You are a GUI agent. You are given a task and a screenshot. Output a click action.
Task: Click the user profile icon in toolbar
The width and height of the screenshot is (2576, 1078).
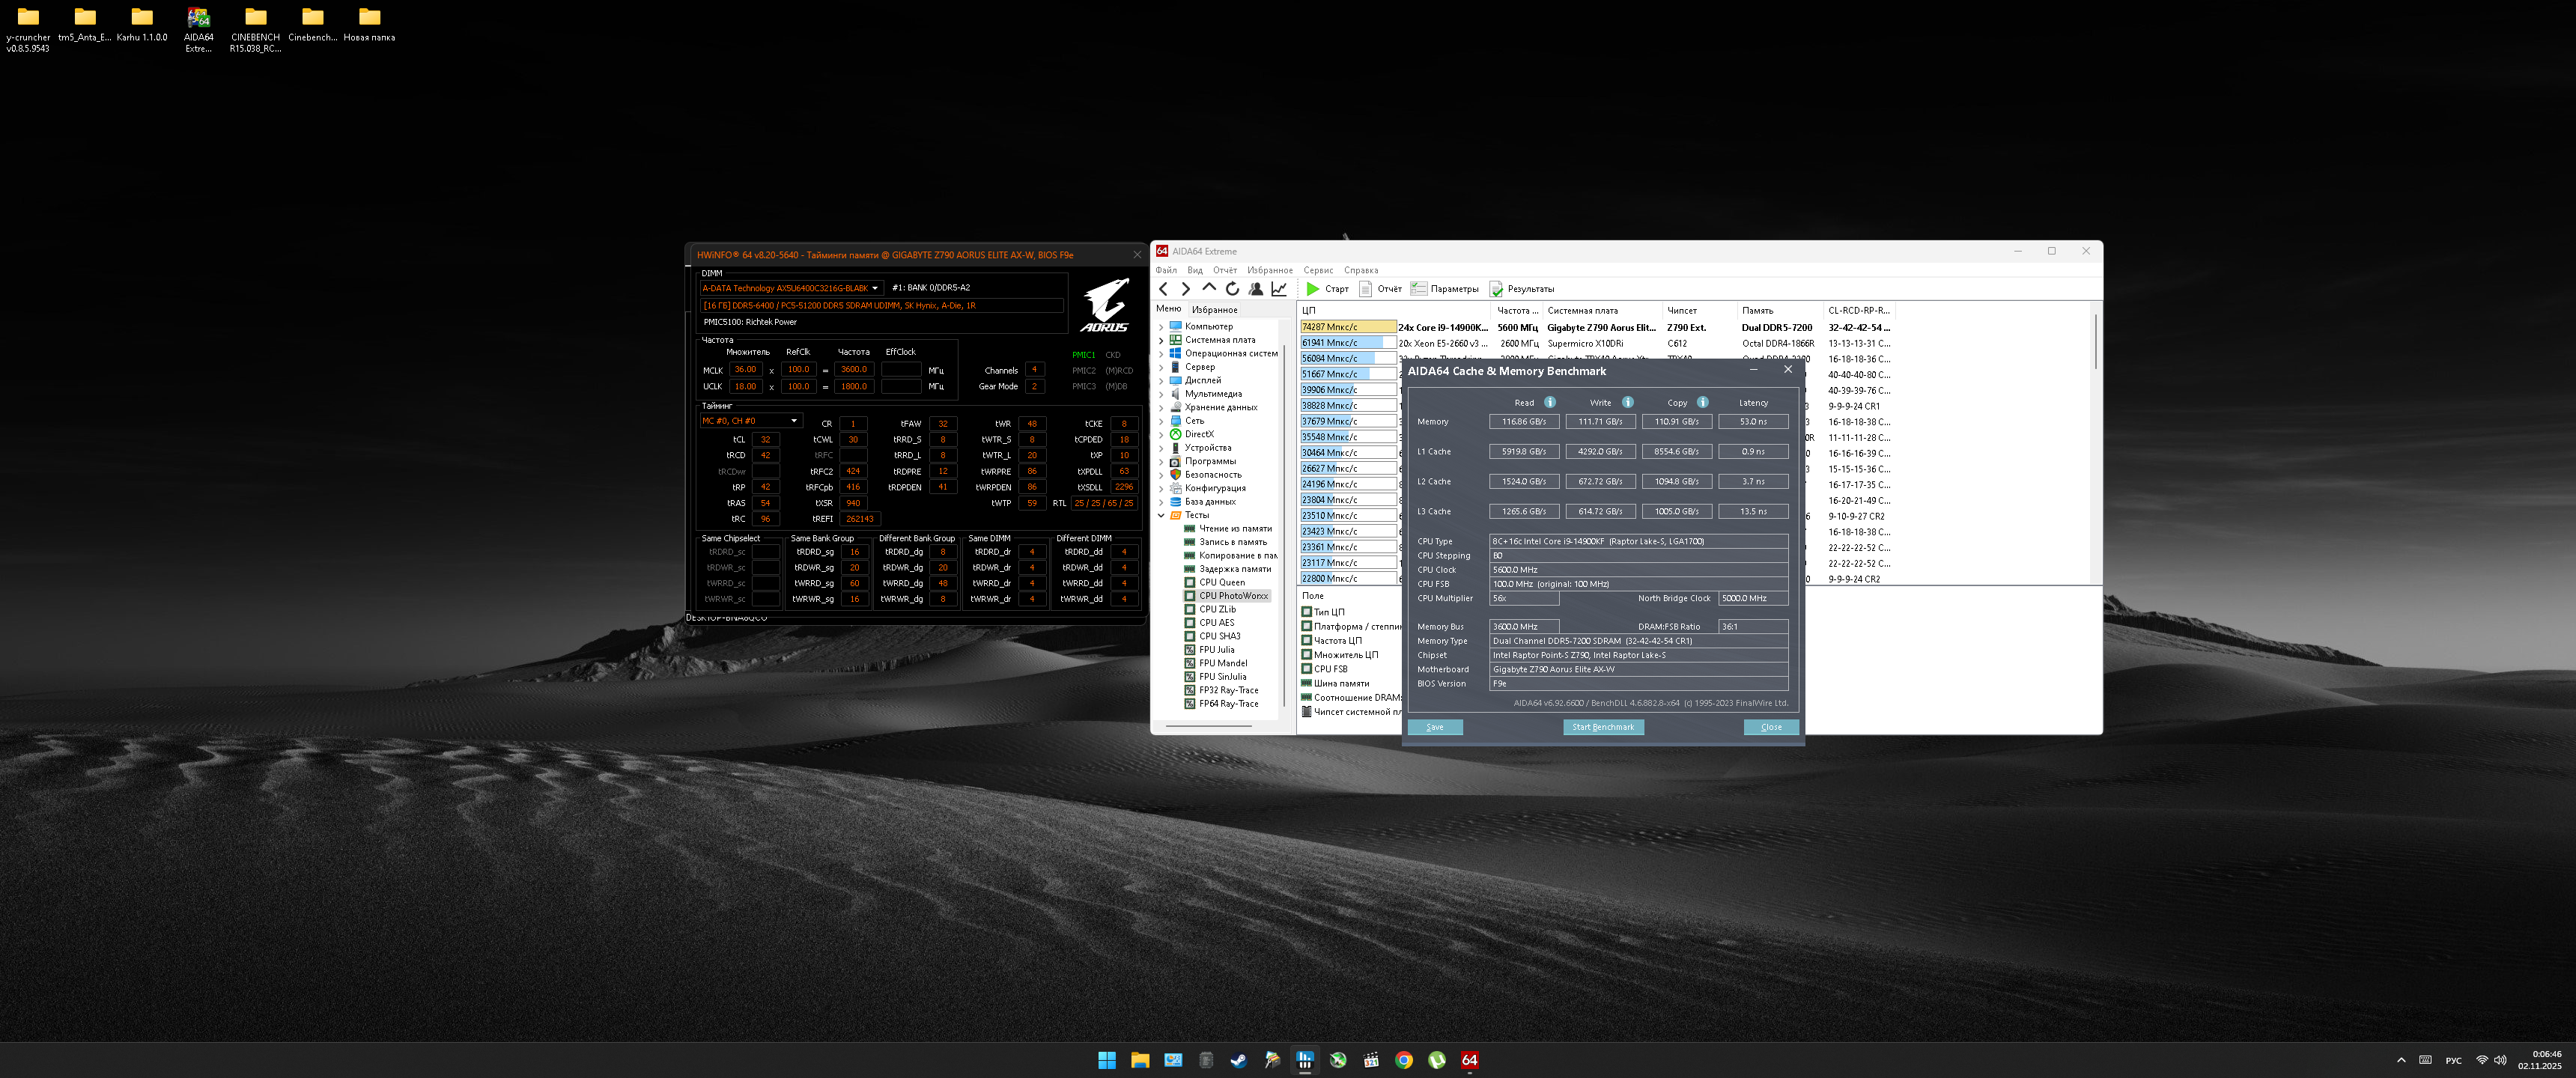1256,289
